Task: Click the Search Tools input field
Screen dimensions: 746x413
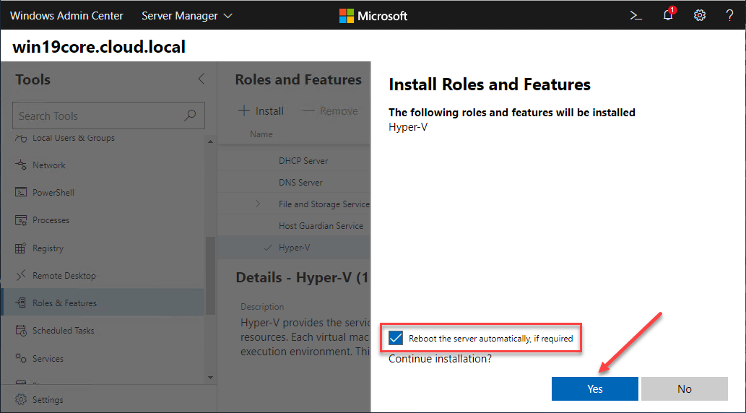Action: [108, 116]
